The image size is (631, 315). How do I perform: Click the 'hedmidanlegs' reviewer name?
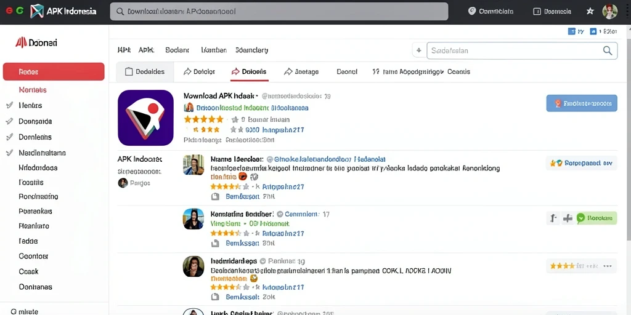coord(234,260)
